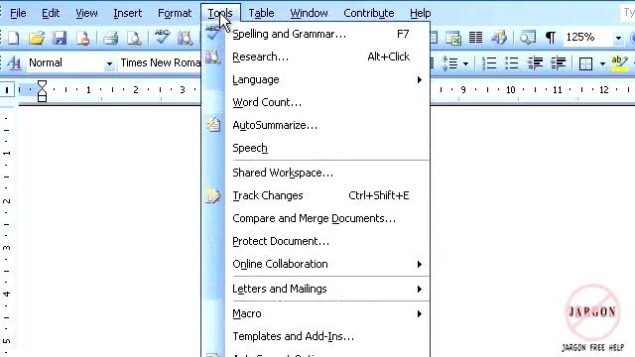This screenshot has width=635, height=357.
Task: Open a file using the folder icon
Action: tap(37, 38)
